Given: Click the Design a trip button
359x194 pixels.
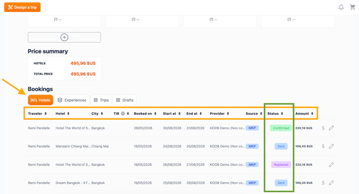Looking at the screenshot, I should [x=23, y=7].
